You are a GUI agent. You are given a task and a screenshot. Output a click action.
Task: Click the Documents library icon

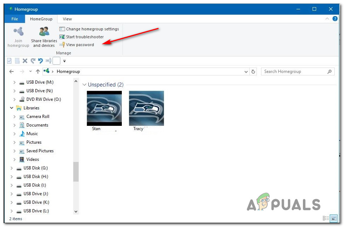tap(22, 125)
